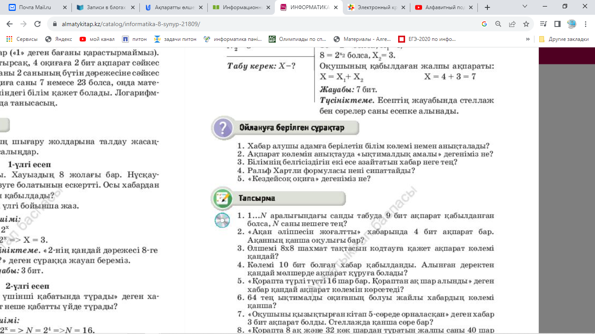Close the ИНФОРМАТИКА tab
Screen dimensions: 595x334
(x=336, y=7)
